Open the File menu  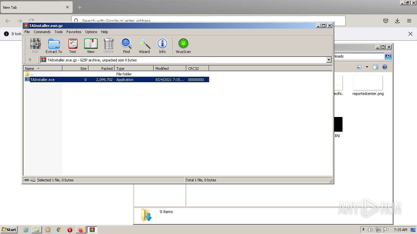(x=27, y=32)
